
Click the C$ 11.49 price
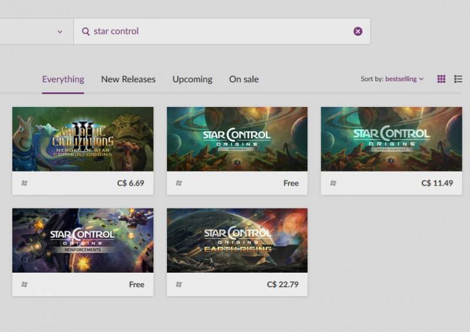437,183
